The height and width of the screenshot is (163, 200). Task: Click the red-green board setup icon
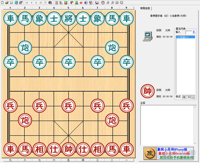(66, 3)
